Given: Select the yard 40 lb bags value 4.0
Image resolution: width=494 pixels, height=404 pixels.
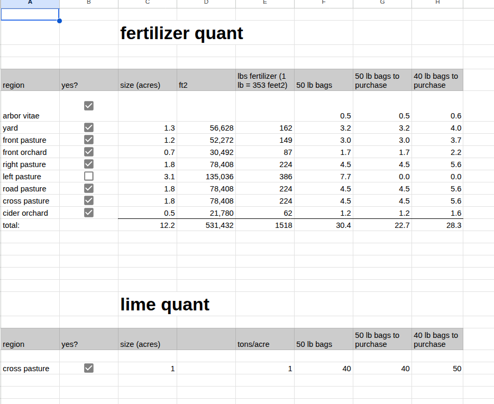Looking at the screenshot, I should pyautogui.click(x=437, y=128).
